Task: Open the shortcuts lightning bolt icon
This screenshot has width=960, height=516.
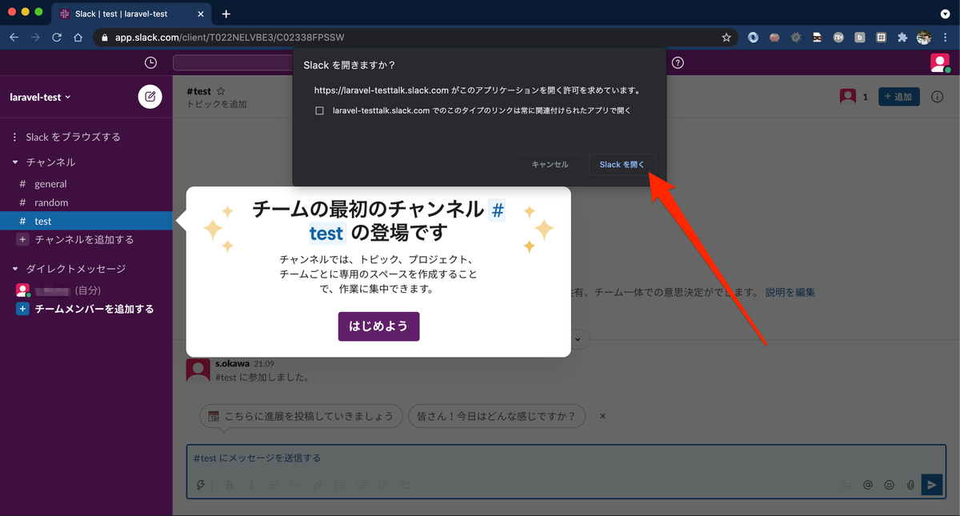Action: pyautogui.click(x=201, y=485)
